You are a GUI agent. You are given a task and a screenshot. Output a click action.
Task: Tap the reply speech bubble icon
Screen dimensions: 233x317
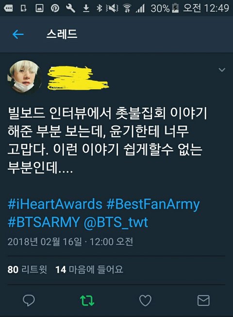click(29, 300)
